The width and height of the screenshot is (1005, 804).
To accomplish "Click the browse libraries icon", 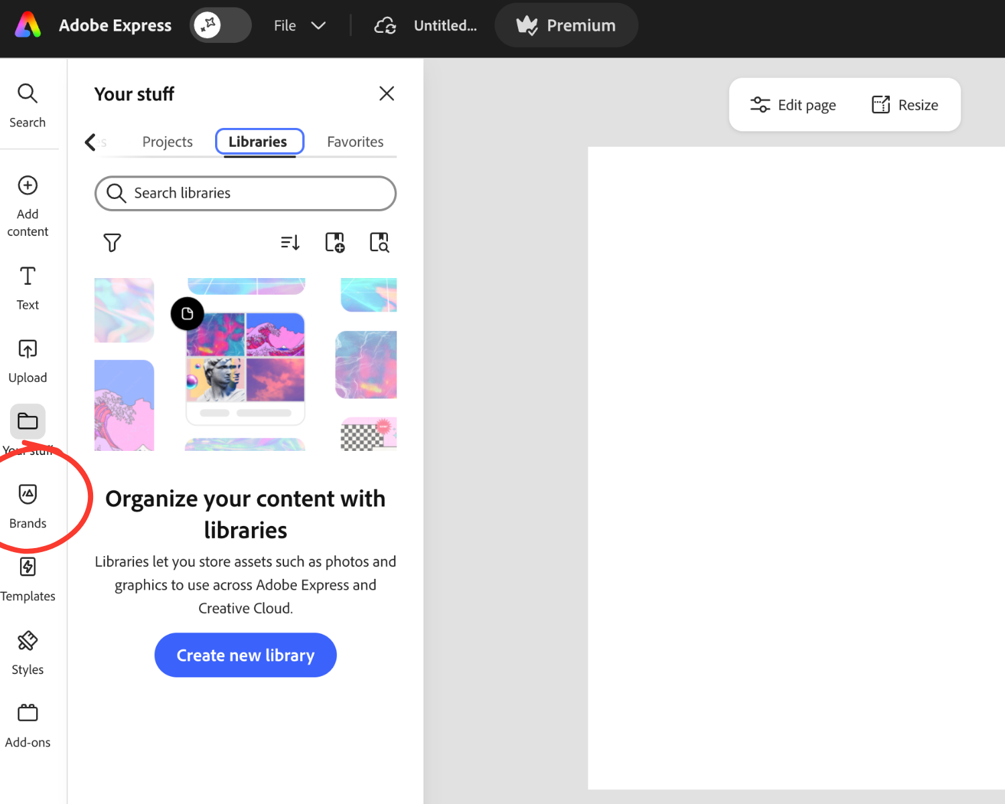I will tap(379, 242).
